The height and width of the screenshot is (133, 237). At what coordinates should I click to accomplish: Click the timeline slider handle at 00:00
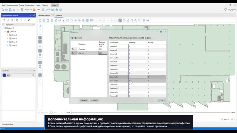pyautogui.click(x=71, y=112)
